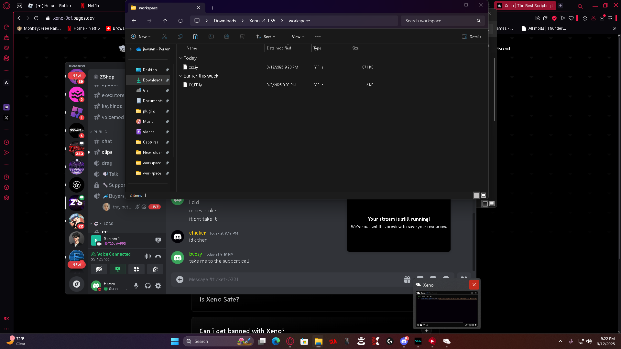The width and height of the screenshot is (621, 349).
Task: Toggle camera in Discord voice panel
Action: click(99, 269)
